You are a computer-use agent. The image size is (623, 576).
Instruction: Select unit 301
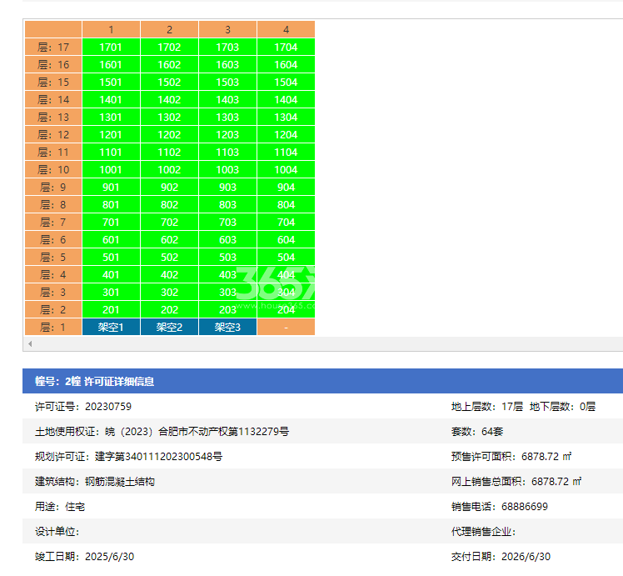(x=111, y=292)
